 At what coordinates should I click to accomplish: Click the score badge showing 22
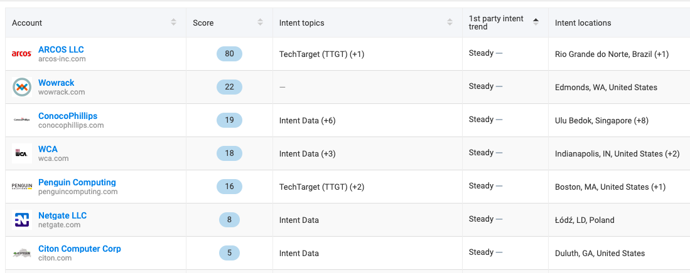(229, 87)
